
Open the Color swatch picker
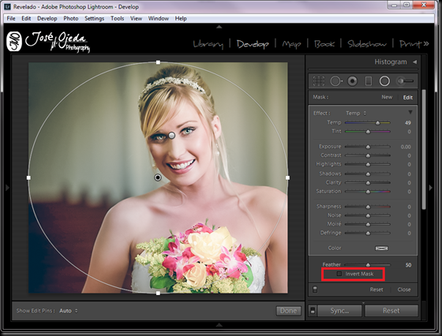(x=381, y=248)
